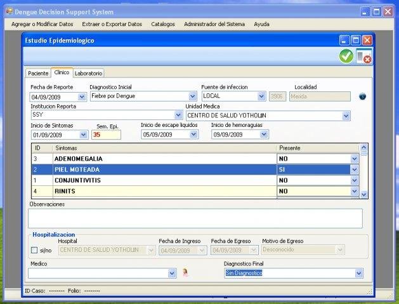
Task: Close the Dengue Decision Support System window
Action: pos(388,11)
